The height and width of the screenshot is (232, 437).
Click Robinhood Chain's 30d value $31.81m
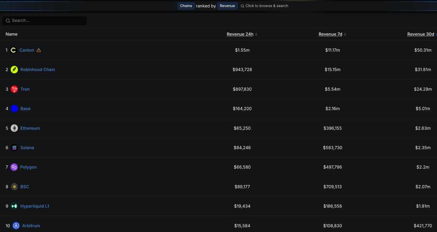[x=423, y=70]
